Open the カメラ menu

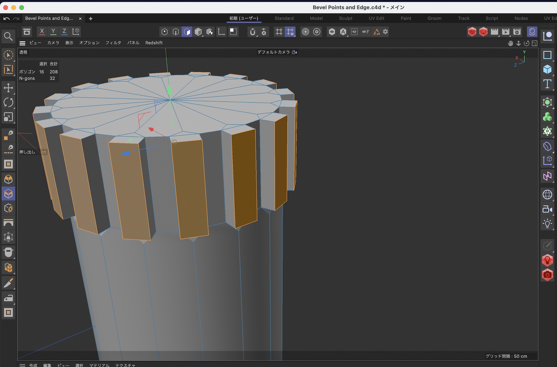click(x=53, y=43)
